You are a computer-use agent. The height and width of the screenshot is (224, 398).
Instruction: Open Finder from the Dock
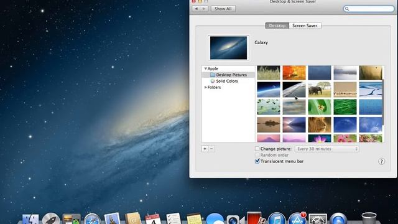(30, 219)
